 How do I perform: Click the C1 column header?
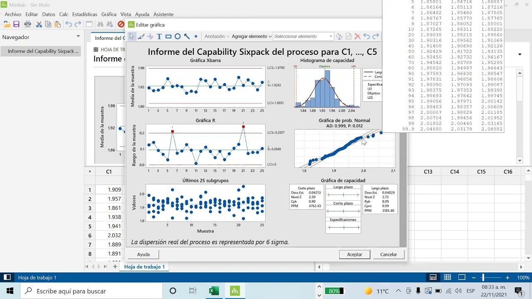point(109,172)
